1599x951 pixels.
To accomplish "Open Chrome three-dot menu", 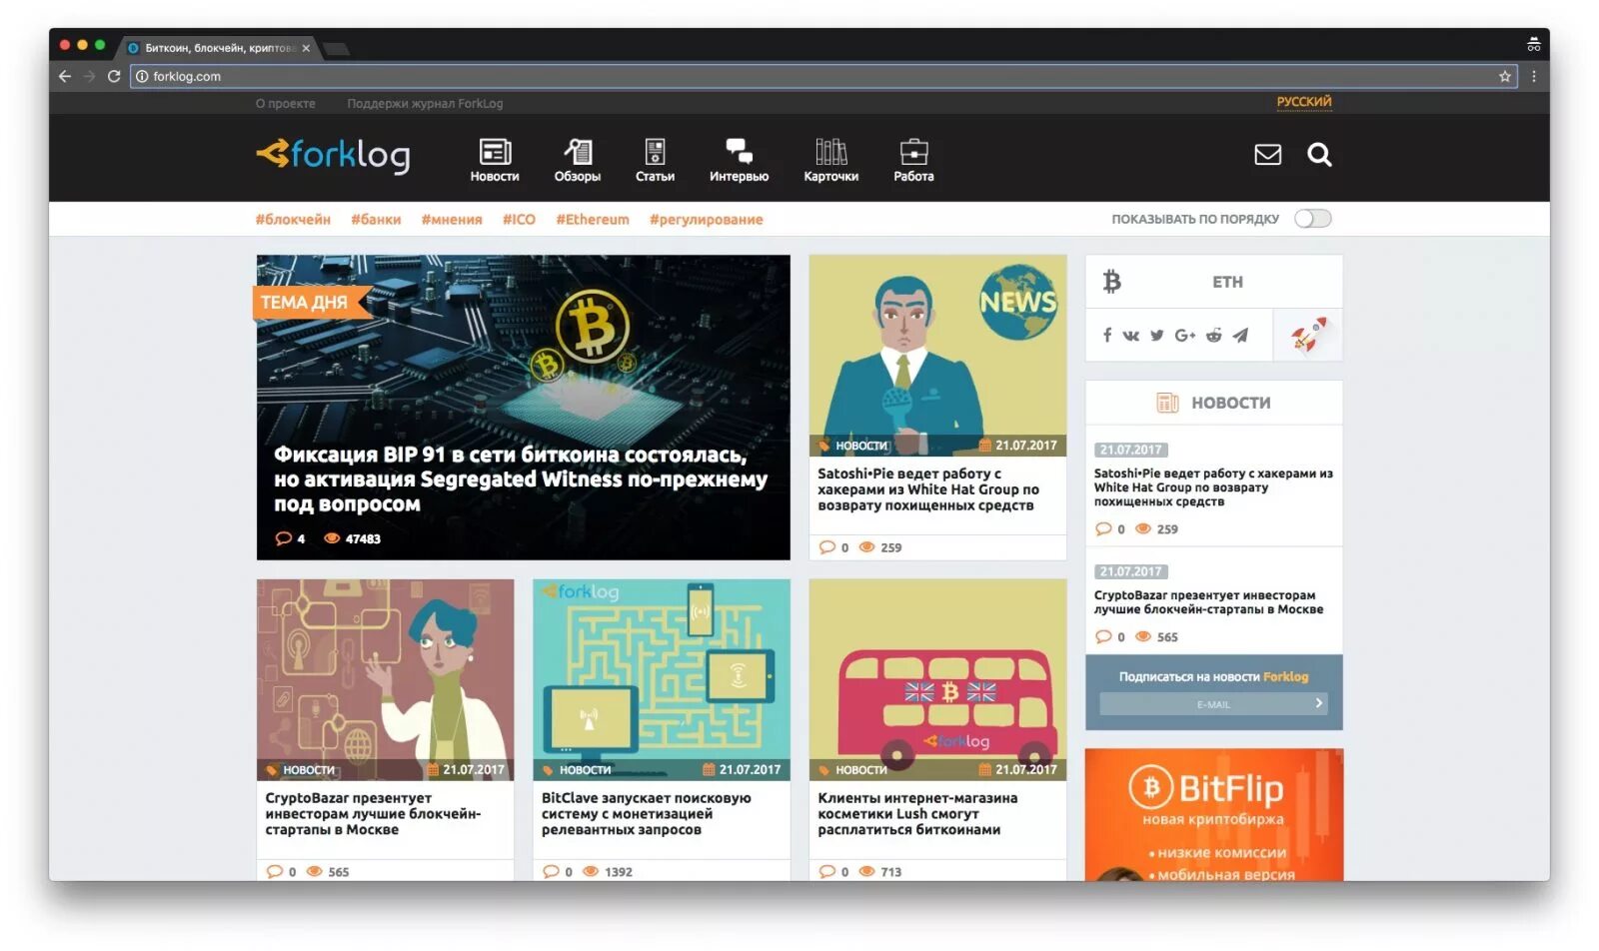I will pyautogui.click(x=1533, y=77).
